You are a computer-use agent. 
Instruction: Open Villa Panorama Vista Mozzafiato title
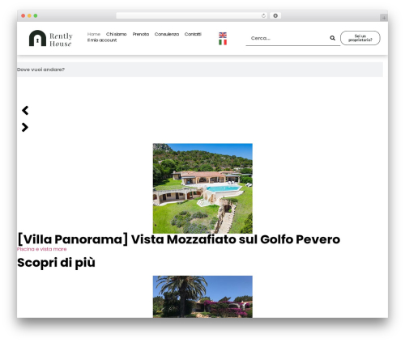pyautogui.click(x=178, y=239)
